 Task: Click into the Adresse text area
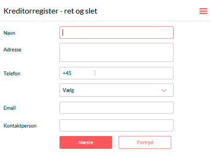pos(116,52)
